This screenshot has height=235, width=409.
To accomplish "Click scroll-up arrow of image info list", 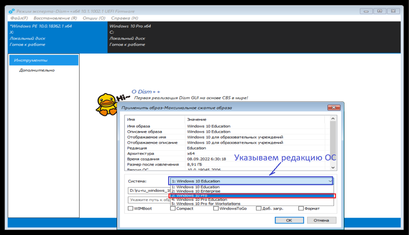I will click(x=333, y=119).
